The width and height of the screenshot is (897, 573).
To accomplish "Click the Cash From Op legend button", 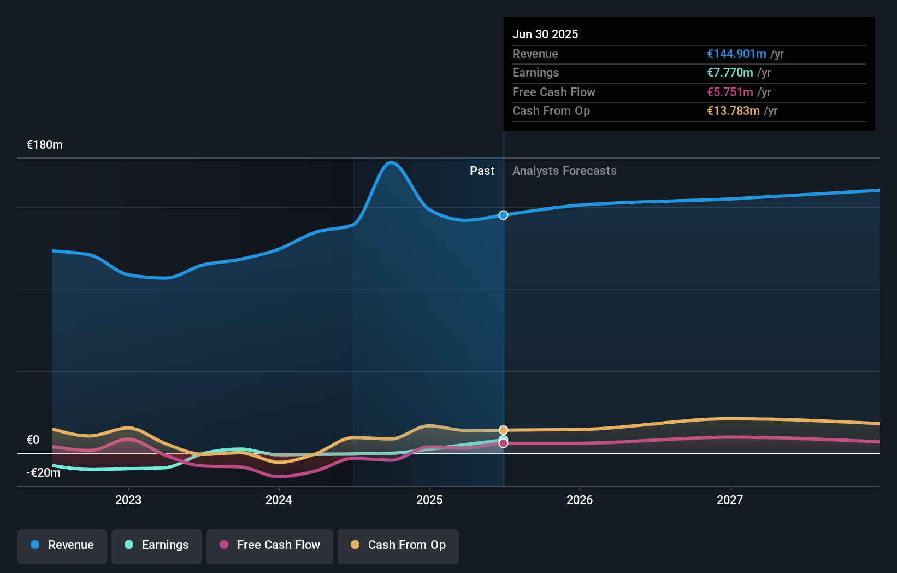I will (398, 545).
